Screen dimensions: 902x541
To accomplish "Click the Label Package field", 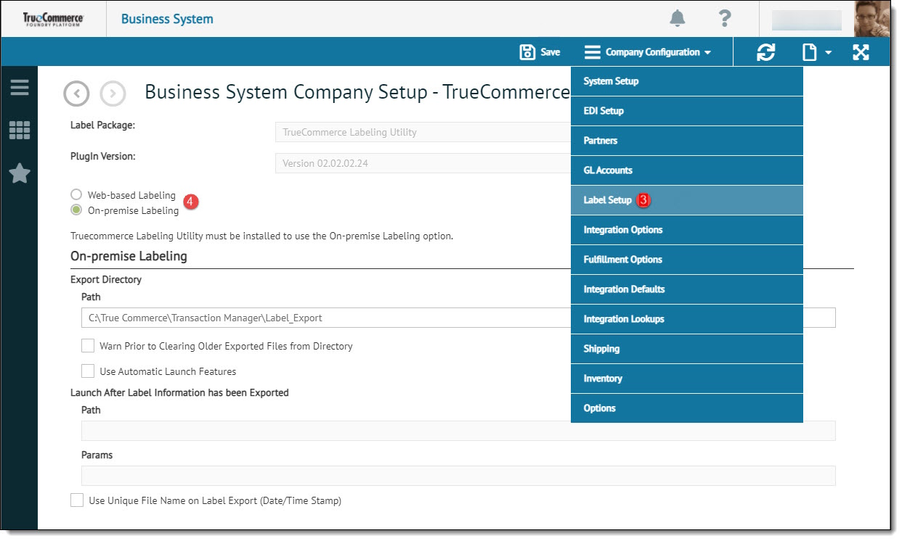I will point(423,132).
